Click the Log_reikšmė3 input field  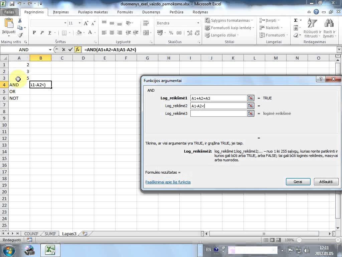(x=218, y=113)
